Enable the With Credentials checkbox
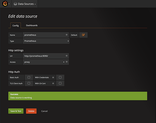This screenshot has height=123, width=156. [x=60, y=77]
